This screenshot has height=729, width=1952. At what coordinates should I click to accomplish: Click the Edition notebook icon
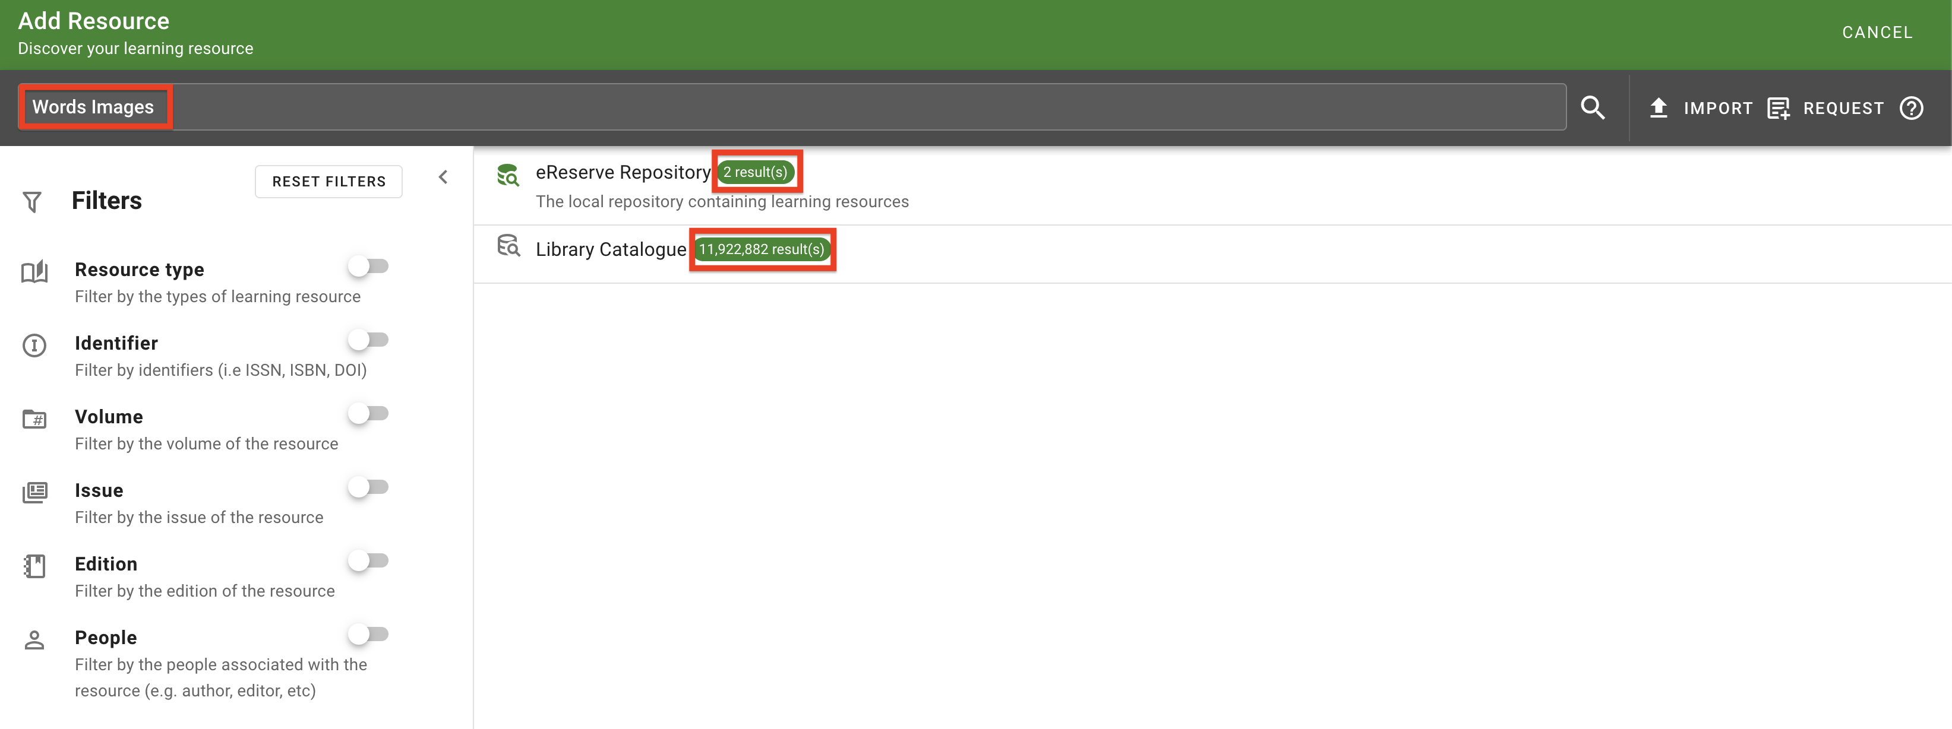[34, 566]
